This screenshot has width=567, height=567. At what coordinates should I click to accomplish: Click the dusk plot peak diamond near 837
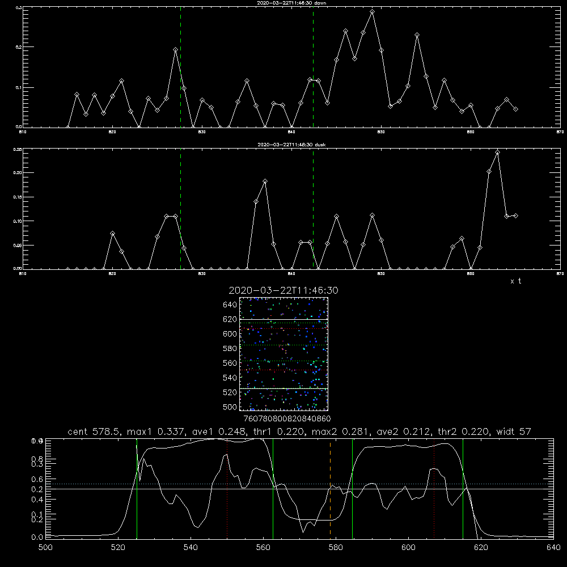[265, 181]
